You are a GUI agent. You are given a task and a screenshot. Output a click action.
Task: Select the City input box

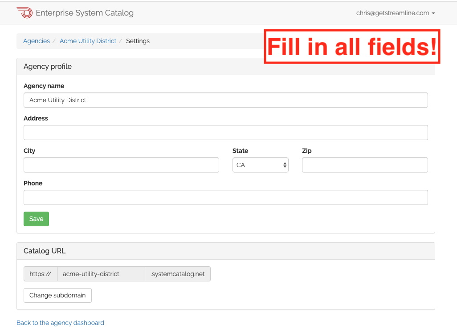[x=121, y=164]
